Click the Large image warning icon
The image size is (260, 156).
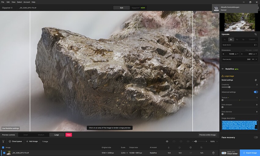pos(222,76)
